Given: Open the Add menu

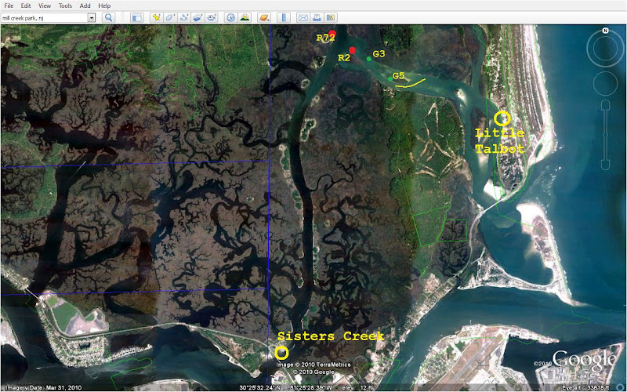Looking at the screenshot, I should pos(85,5).
